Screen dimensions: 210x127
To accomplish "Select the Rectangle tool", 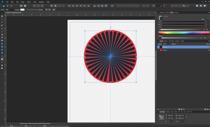I will click(2, 47).
